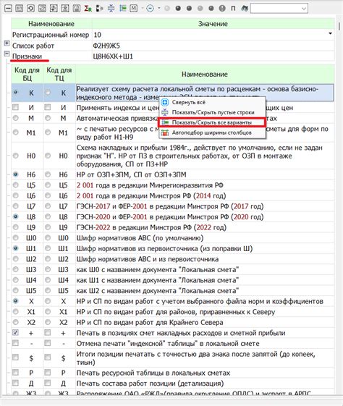The width and height of the screenshot is (343, 406).
Task: Choose Показать/Скрыть пустые строки menu entry
Action: click(213, 113)
